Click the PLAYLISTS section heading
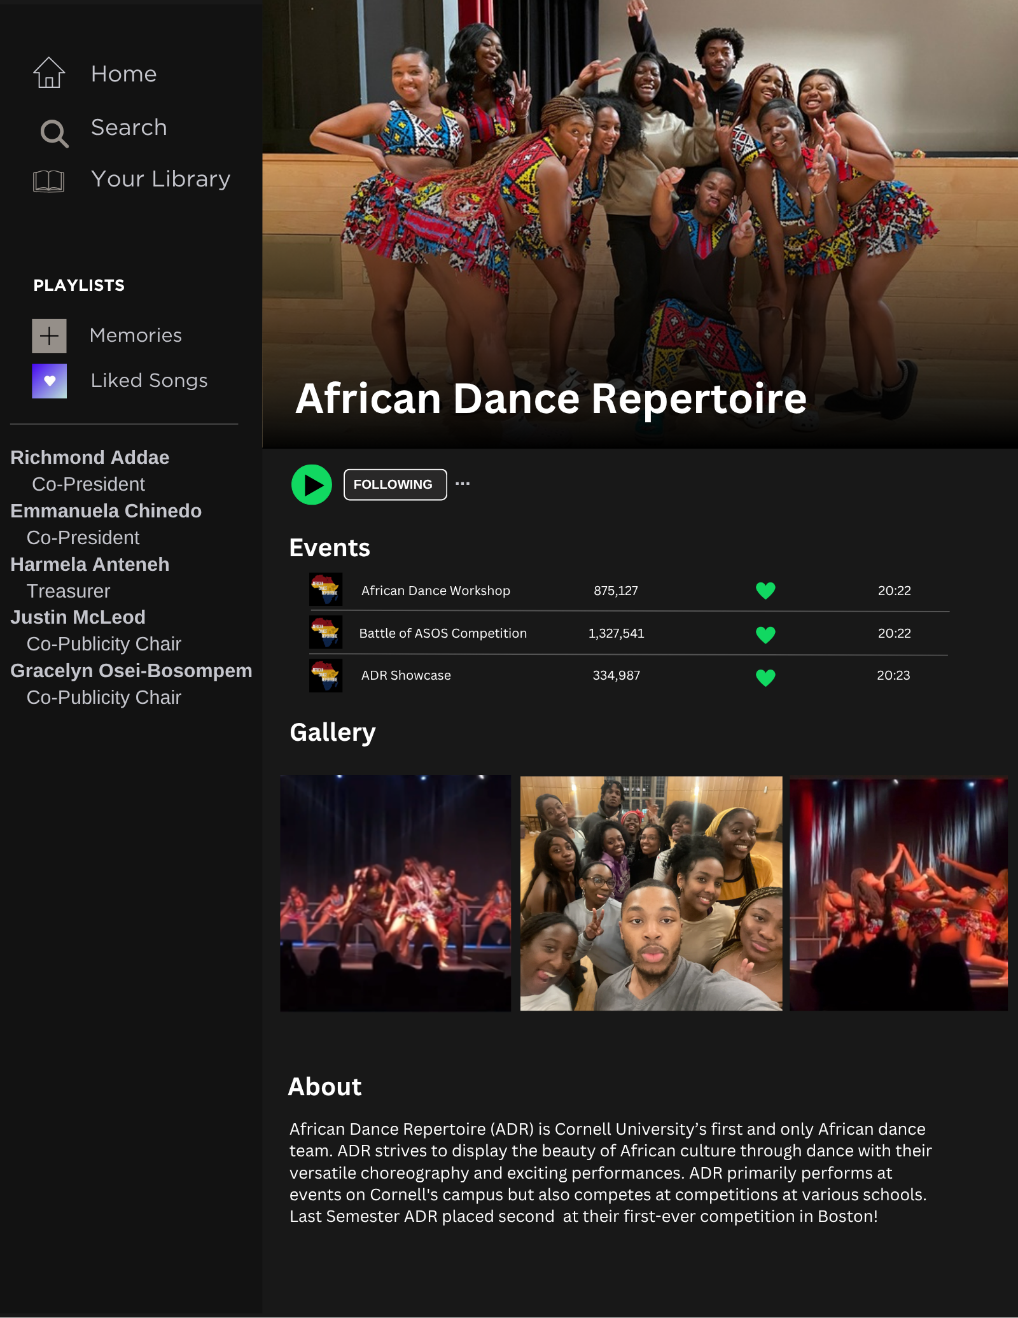Screen dimensions: 1018x1318 [79, 285]
